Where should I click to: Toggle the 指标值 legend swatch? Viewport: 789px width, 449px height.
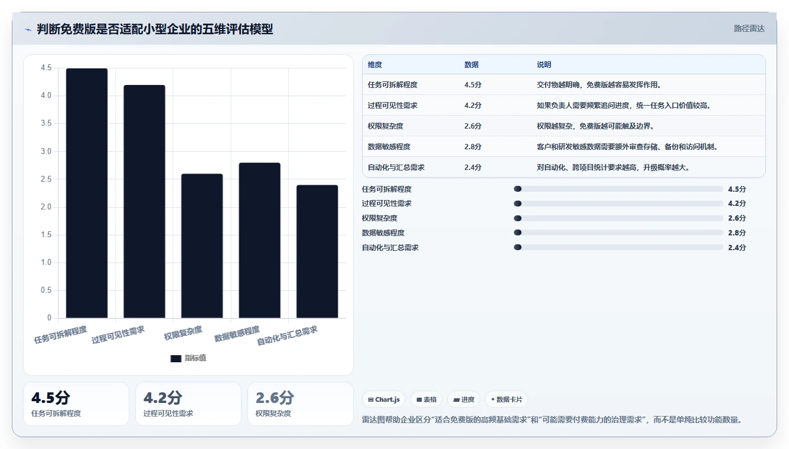[x=176, y=358]
